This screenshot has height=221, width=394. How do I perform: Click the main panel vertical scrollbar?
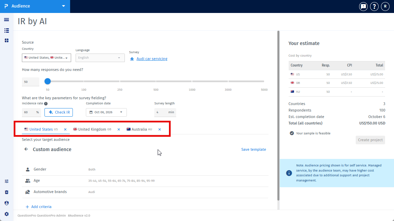(278, 116)
